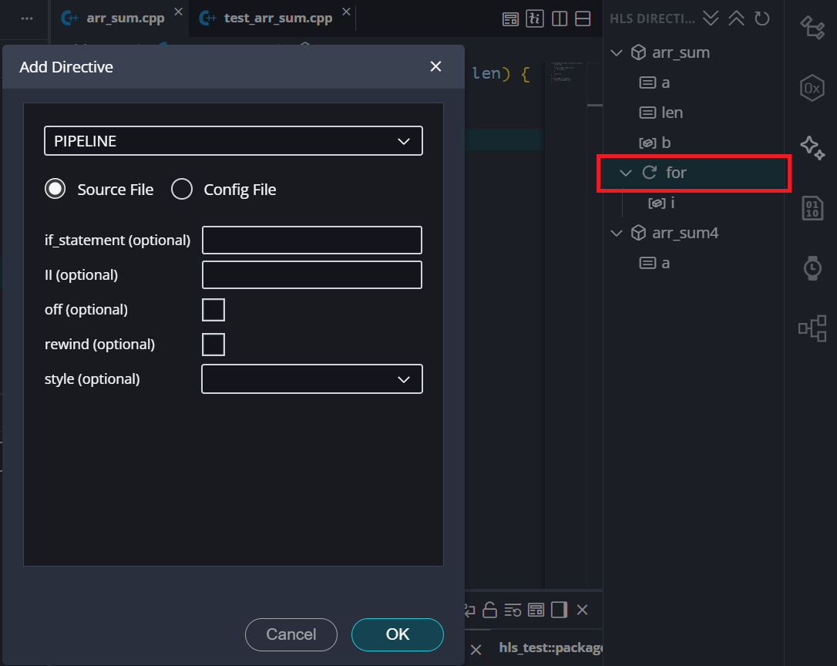837x666 pixels.
Task: Click the II (optional) input field
Action: pyautogui.click(x=312, y=275)
